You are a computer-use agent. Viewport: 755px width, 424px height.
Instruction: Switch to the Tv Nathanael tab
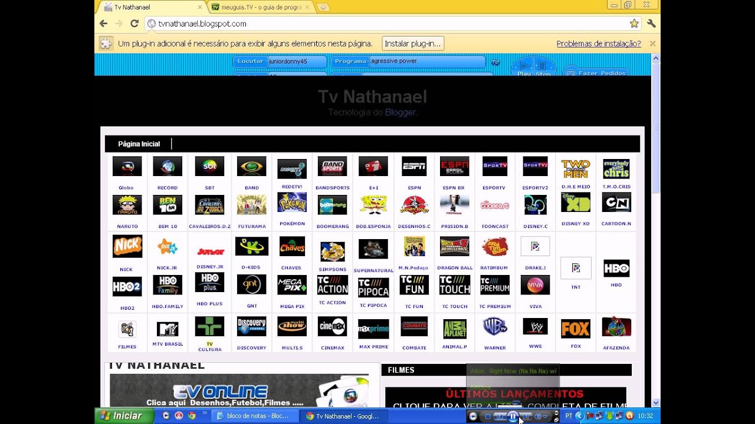click(150, 7)
